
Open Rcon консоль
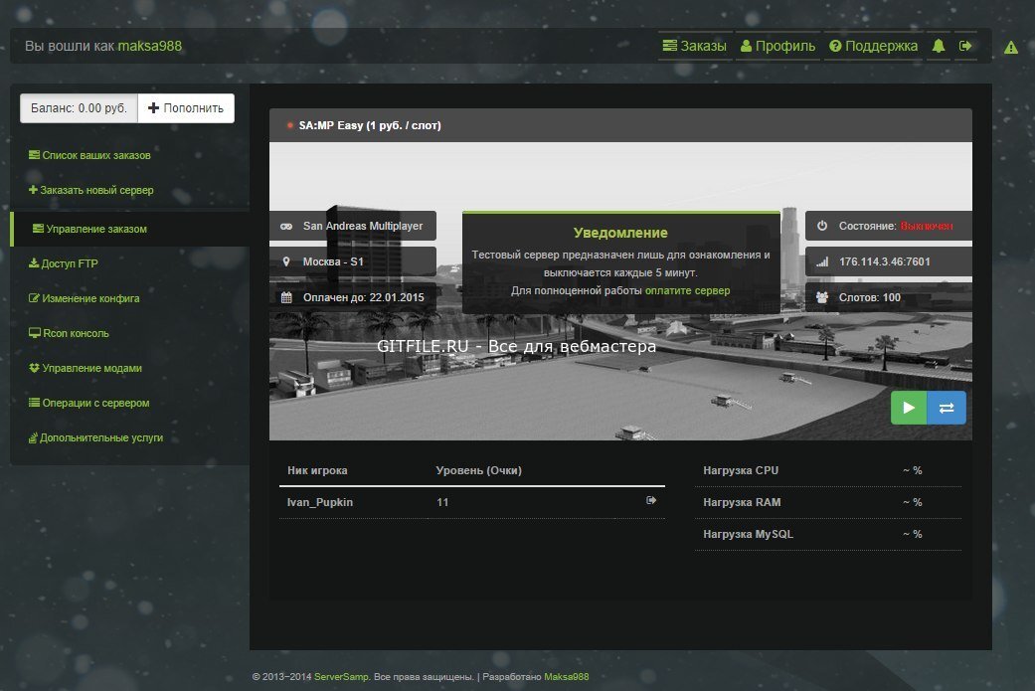[69, 333]
